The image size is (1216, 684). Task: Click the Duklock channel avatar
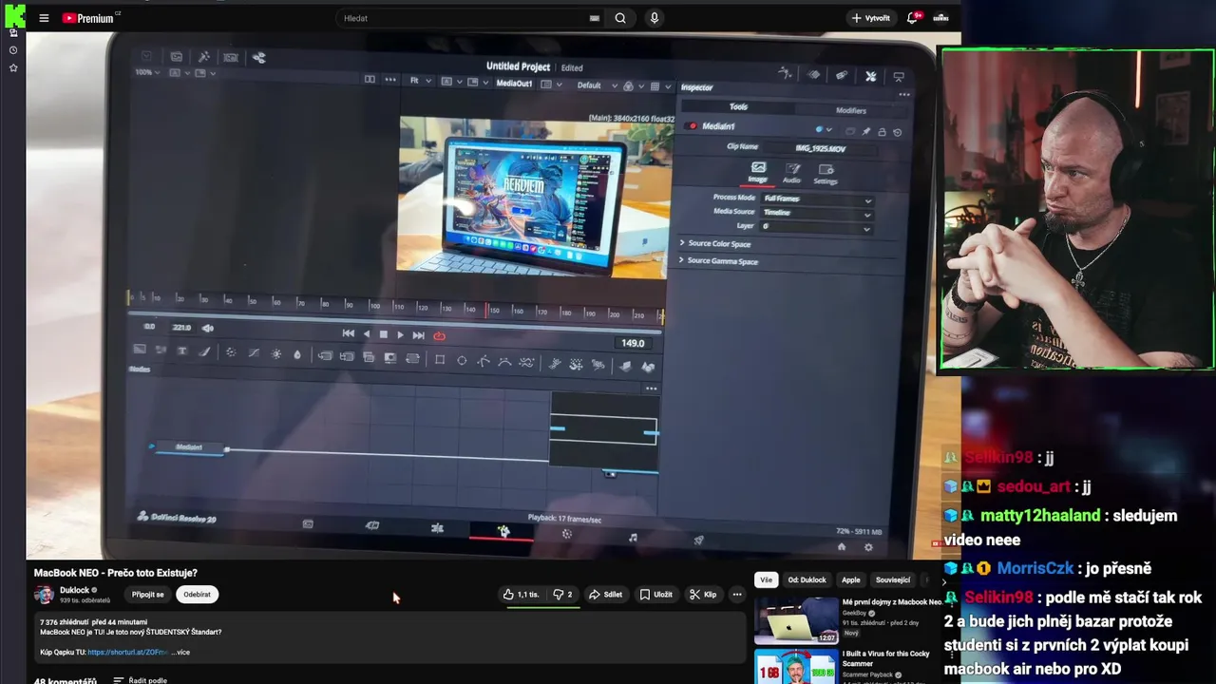[44, 595]
